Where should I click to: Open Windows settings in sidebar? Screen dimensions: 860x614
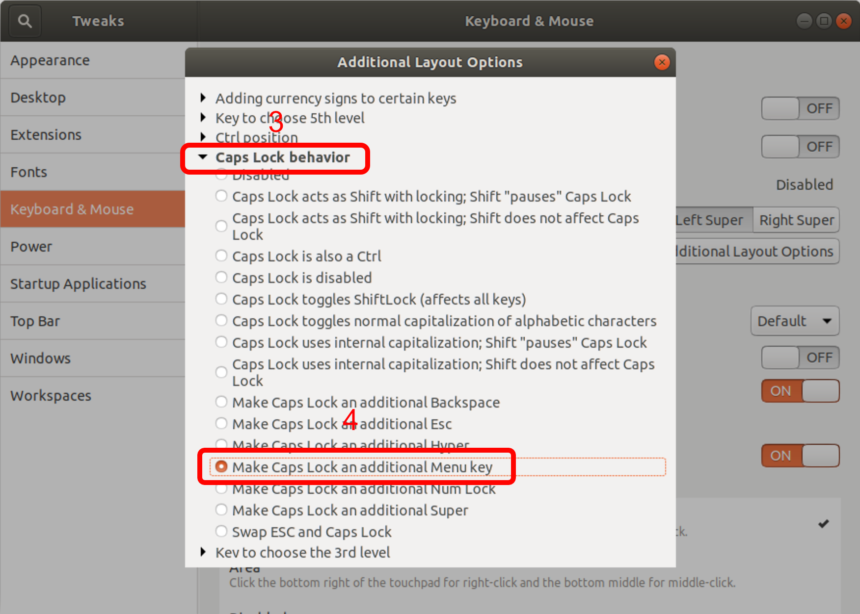tap(93, 358)
